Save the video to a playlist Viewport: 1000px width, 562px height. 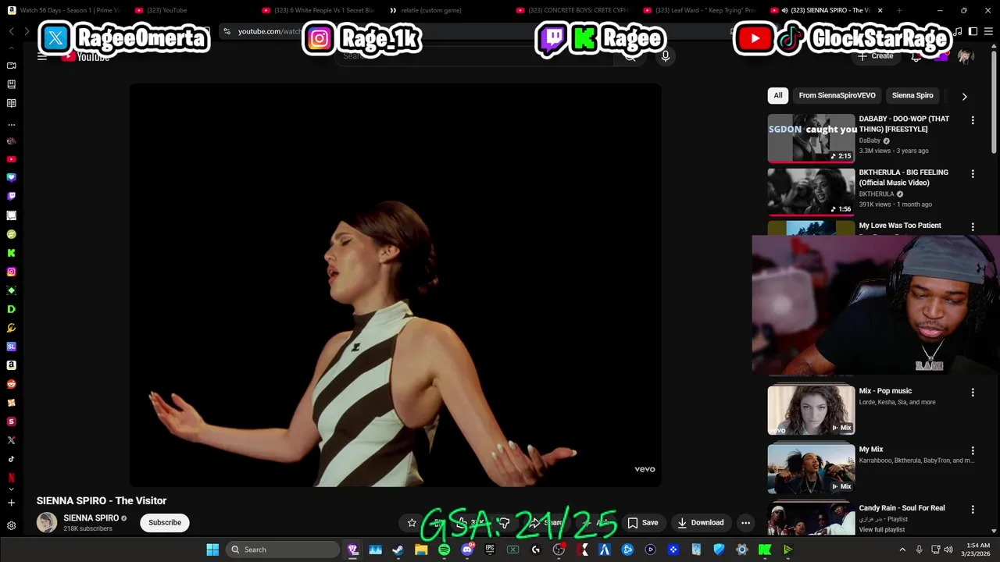643,522
